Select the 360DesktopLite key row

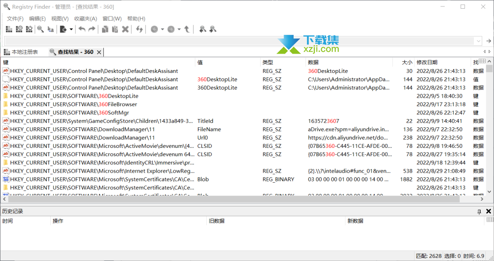pos(242,96)
